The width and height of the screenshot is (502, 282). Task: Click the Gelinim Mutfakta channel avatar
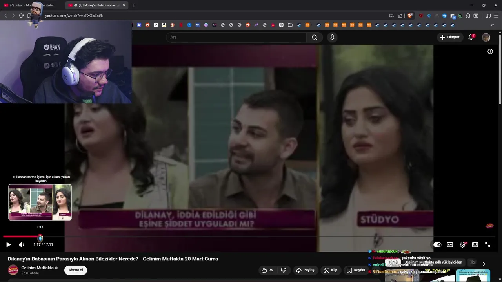pos(13,270)
